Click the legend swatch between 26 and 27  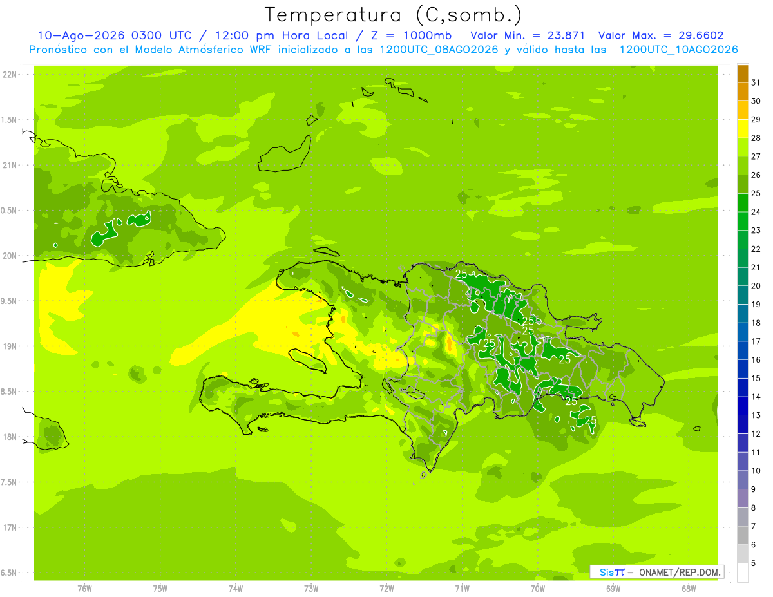743,166
